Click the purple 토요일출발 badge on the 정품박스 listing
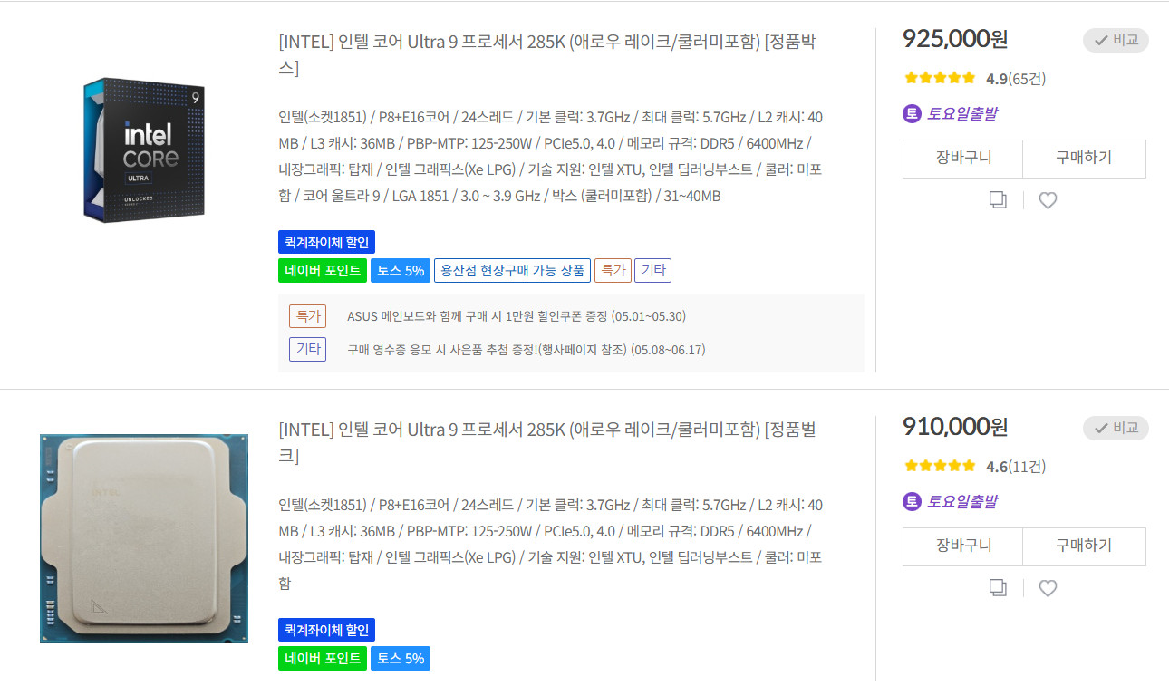This screenshot has width=1169, height=686. click(x=951, y=114)
